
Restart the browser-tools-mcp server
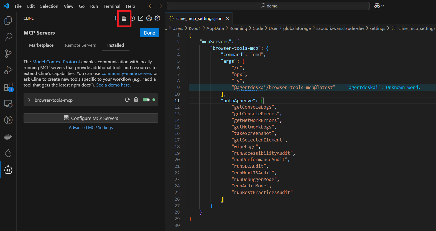pyautogui.click(x=127, y=100)
